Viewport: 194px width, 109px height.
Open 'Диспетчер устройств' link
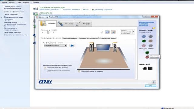[103, 9]
